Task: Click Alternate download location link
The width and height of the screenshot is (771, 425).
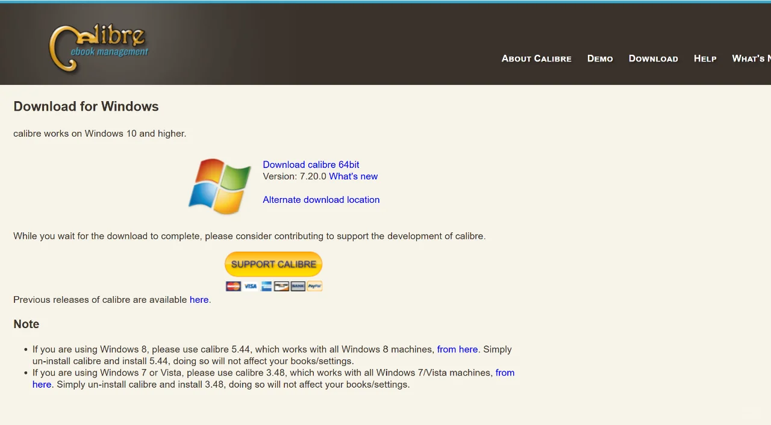Action: (x=321, y=200)
